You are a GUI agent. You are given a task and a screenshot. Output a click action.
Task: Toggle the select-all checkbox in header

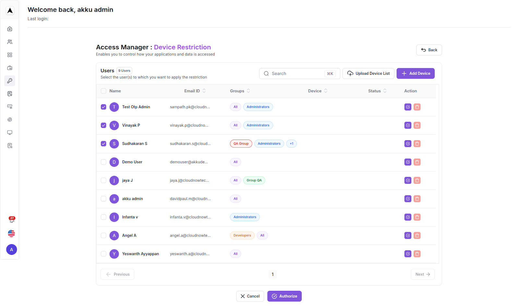103,91
